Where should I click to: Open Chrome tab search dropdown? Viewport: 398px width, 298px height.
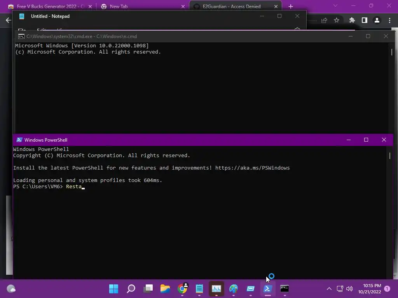click(x=335, y=5)
